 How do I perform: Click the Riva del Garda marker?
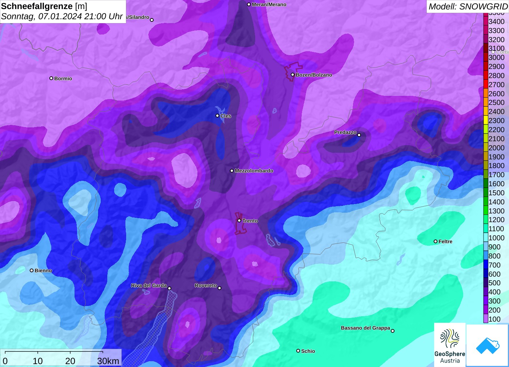pyautogui.click(x=169, y=288)
